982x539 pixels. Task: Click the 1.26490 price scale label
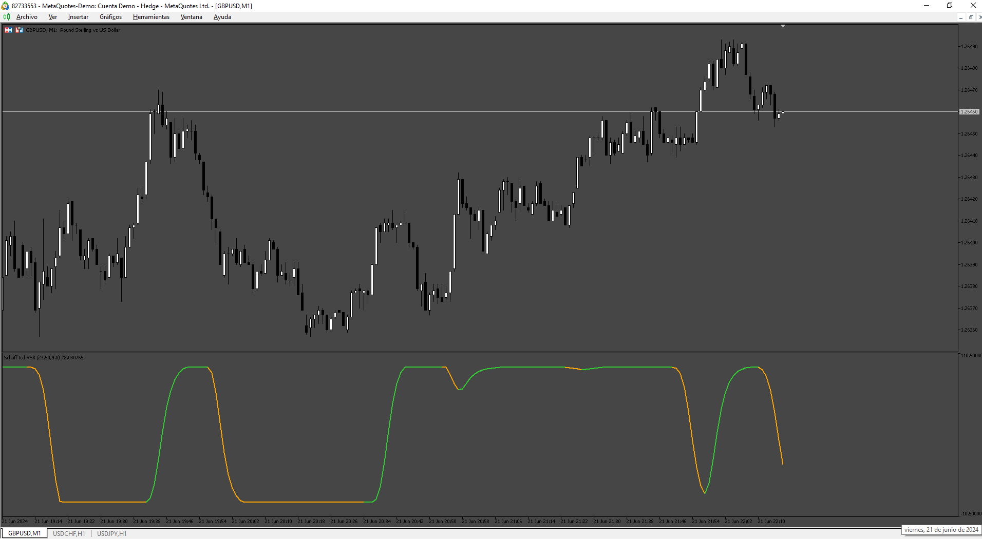(969, 47)
